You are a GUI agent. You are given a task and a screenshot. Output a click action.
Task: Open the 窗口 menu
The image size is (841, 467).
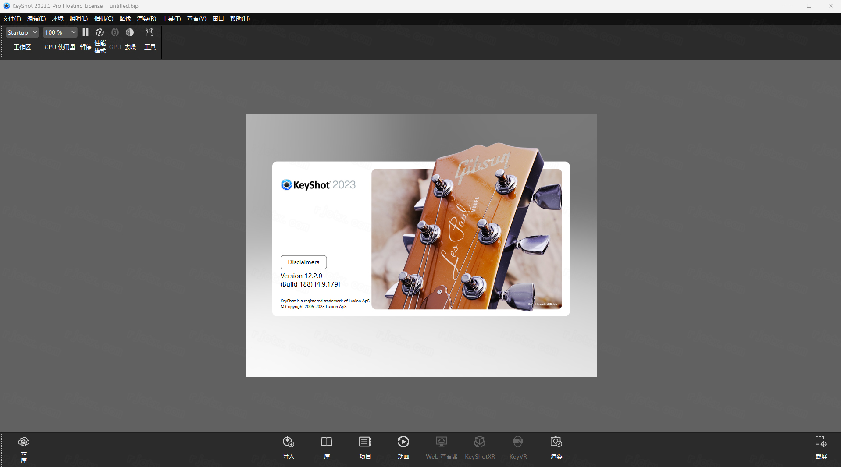point(218,18)
